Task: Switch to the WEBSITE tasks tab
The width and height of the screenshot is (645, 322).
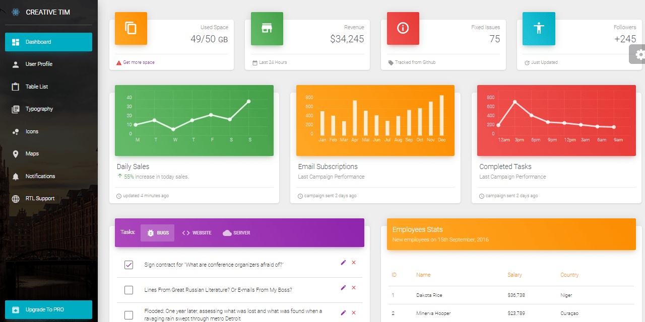Action: (x=197, y=232)
